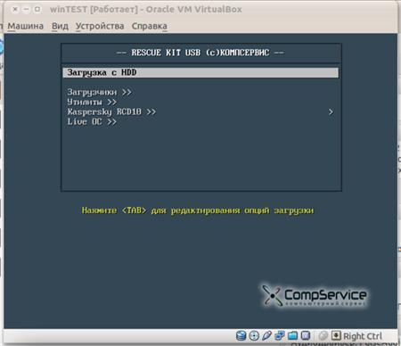The image size is (401, 346).
Task: Click the Right Ctrl host key label
Action: pos(363,336)
